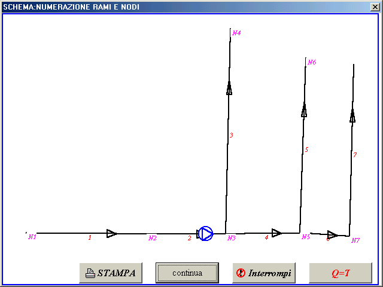Click the window title SCHEMA:NUMERAZIONE RAMI E NODI

(x=71, y=7)
